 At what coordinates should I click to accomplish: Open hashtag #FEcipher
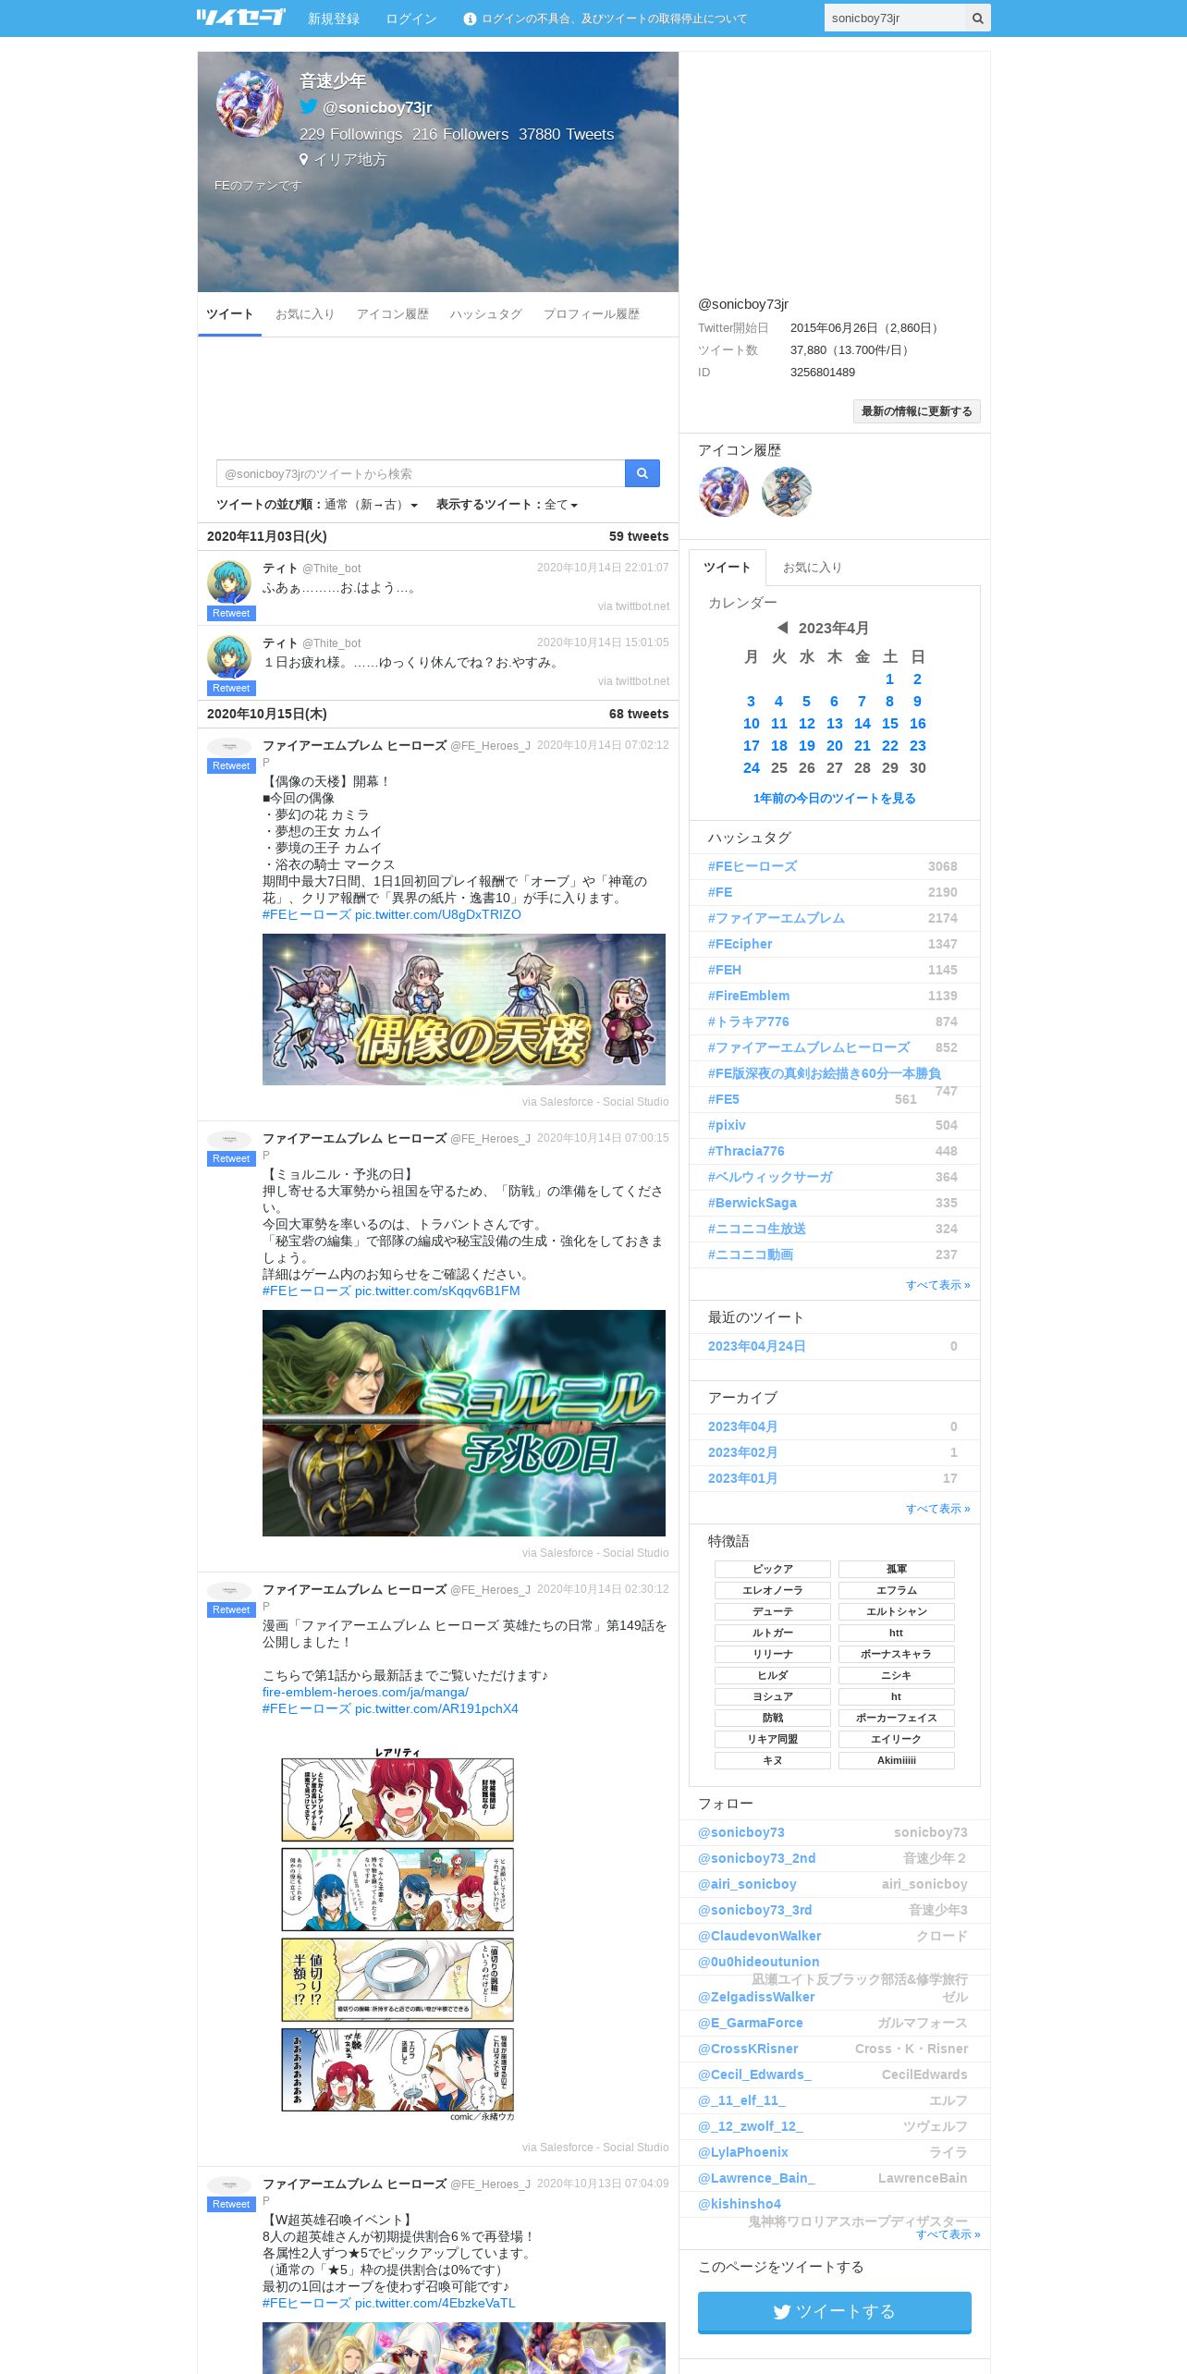(740, 944)
